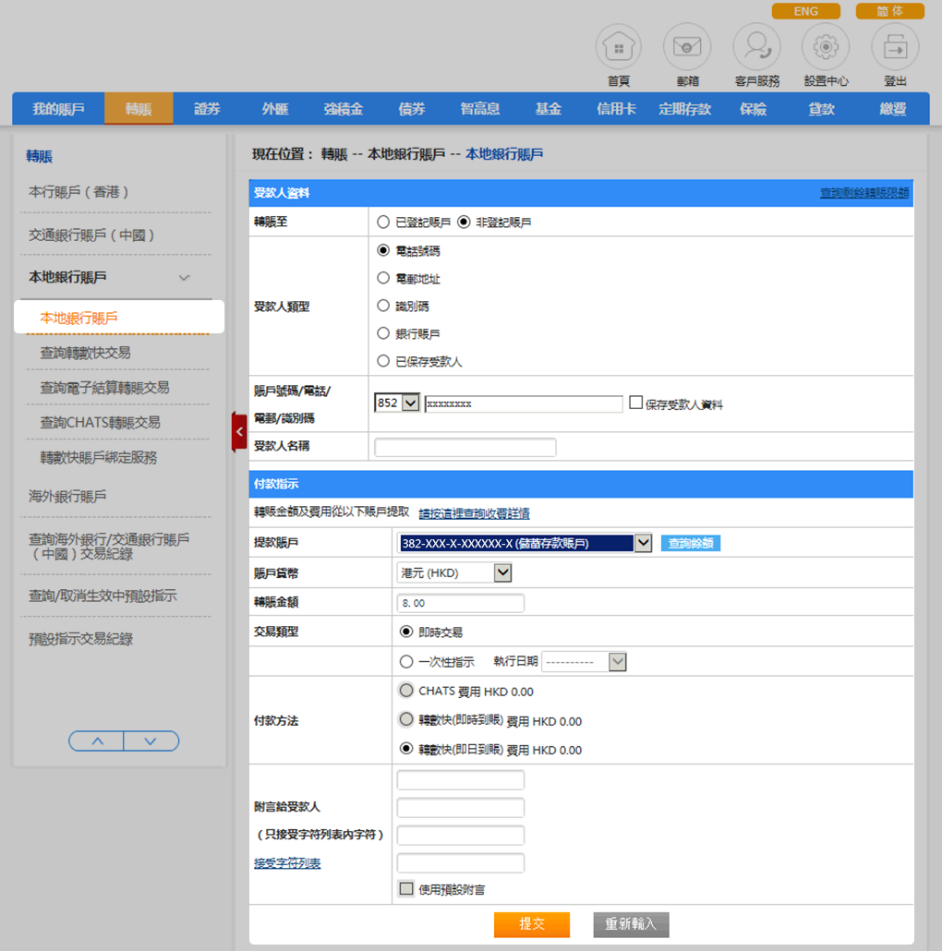
Task: Click the 登出 logout icon
Action: 894,47
